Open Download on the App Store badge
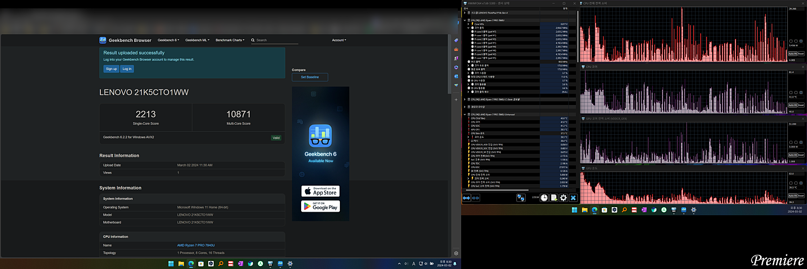 (321, 191)
